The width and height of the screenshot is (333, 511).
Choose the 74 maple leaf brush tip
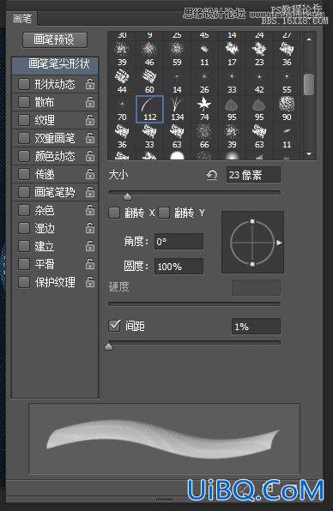pyautogui.click(x=204, y=109)
